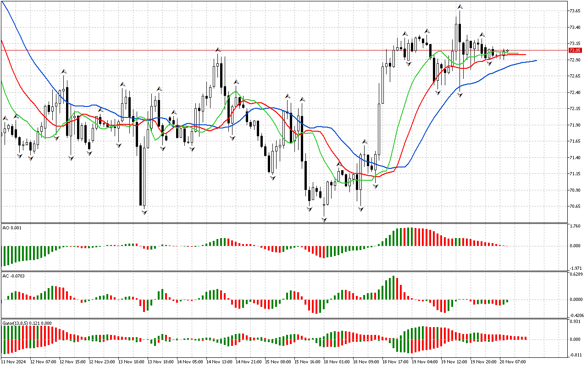The width and height of the screenshot is (587, 367).
Task: Click the 20 Nov 07:00 time label
Action: point(513,361)
